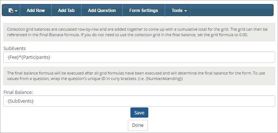Expand the Tools dropdown arrow

[186, 11]
